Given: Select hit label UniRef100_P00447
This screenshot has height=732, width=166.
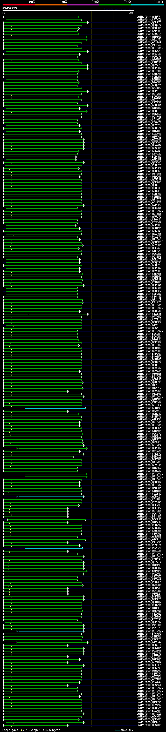Looking at the screenshot, I should 149,682.
